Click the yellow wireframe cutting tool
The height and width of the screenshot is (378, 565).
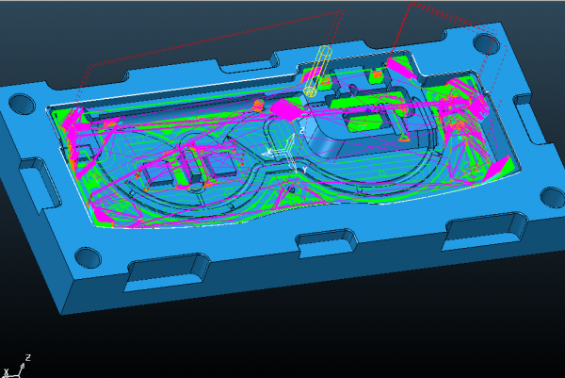click(319, 71)
